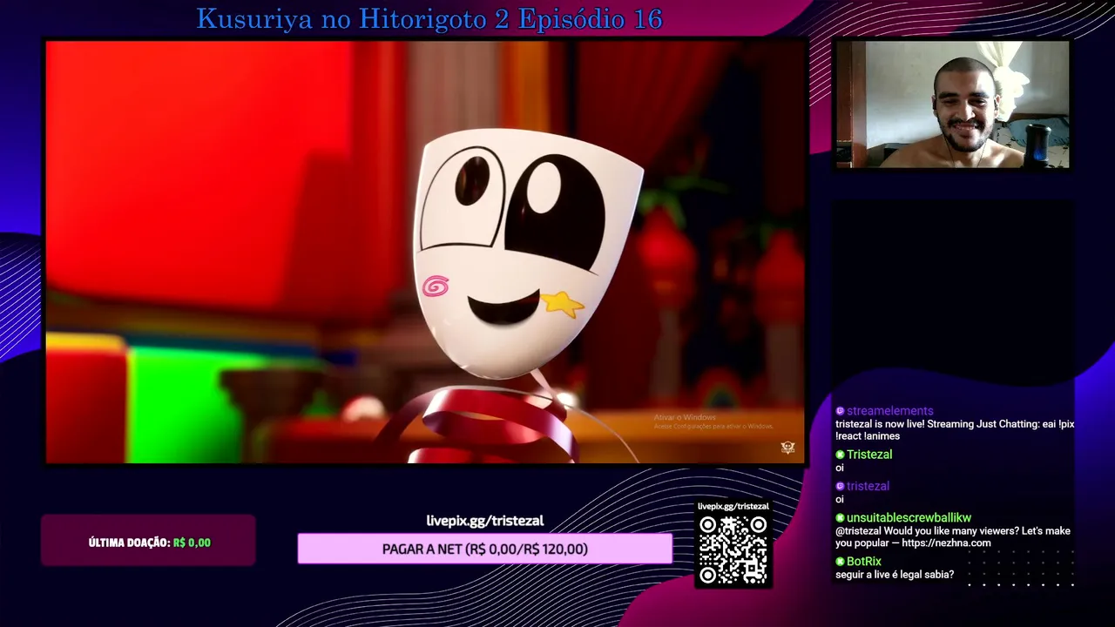Click the ÚLTIMA DOAÇÃO donation box
Viewport: 1115px width, 627px height.
click(x=148, y=541)
